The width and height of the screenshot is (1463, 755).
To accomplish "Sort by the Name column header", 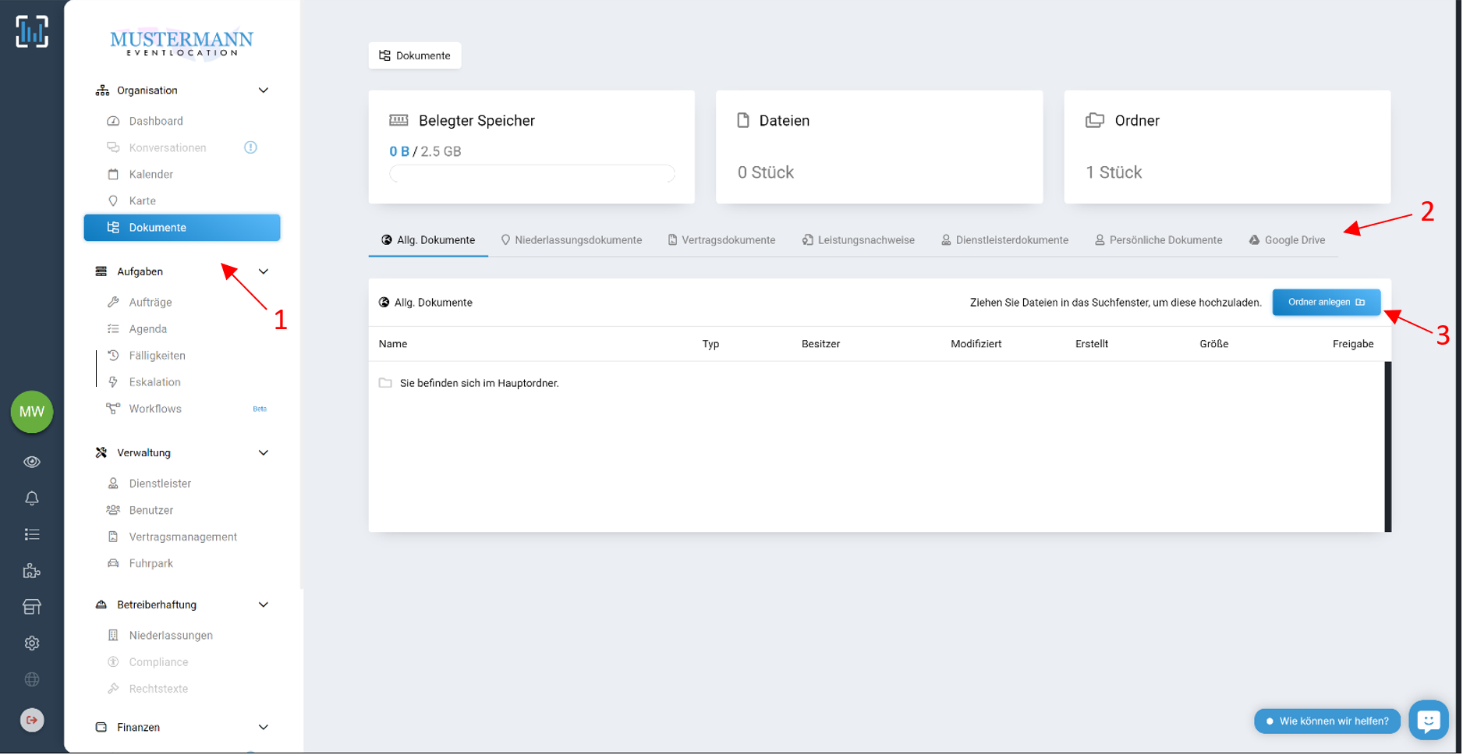I will point(393,344).
